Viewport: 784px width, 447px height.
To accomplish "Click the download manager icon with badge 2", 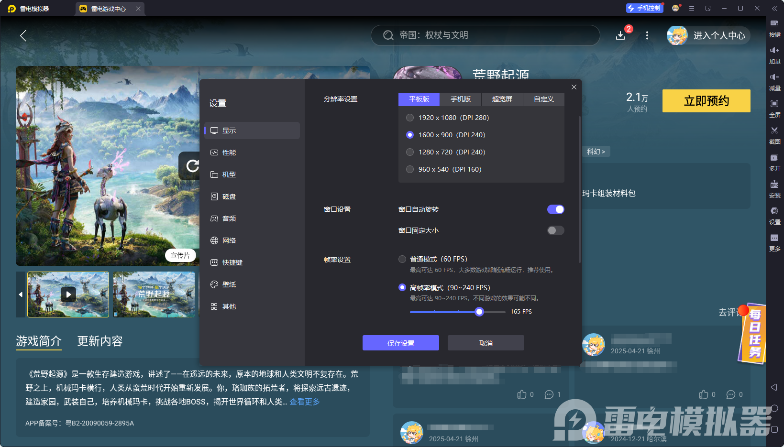I will click(x=620, y=35).
